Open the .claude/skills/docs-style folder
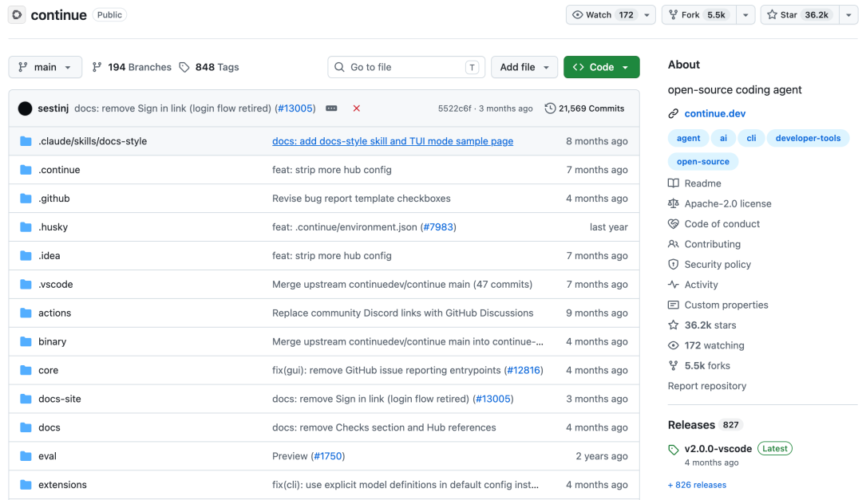This screenshot has height=500, width=862. coord(93,141)
